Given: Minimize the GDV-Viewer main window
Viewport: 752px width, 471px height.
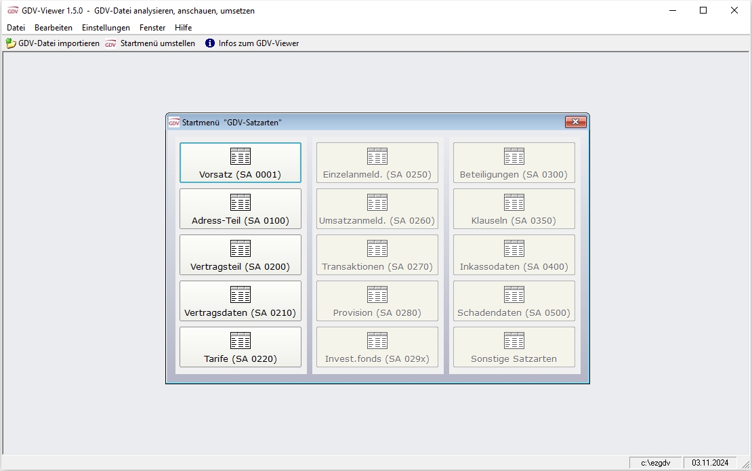Looking at the screenshot, I should pos(672,11).
